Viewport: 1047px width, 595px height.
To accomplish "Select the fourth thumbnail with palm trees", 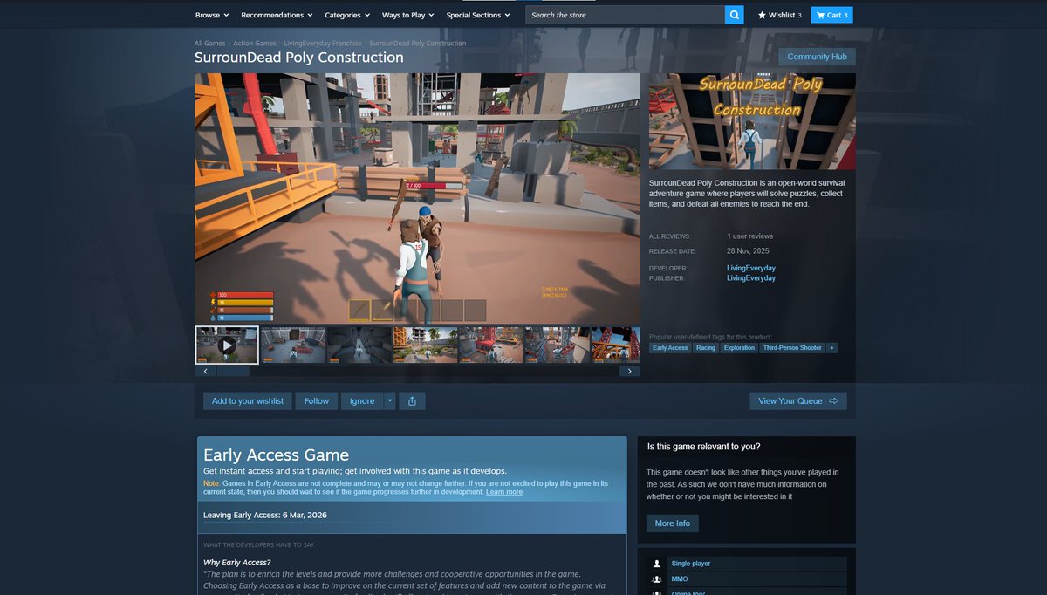I will tap(426, 345).
